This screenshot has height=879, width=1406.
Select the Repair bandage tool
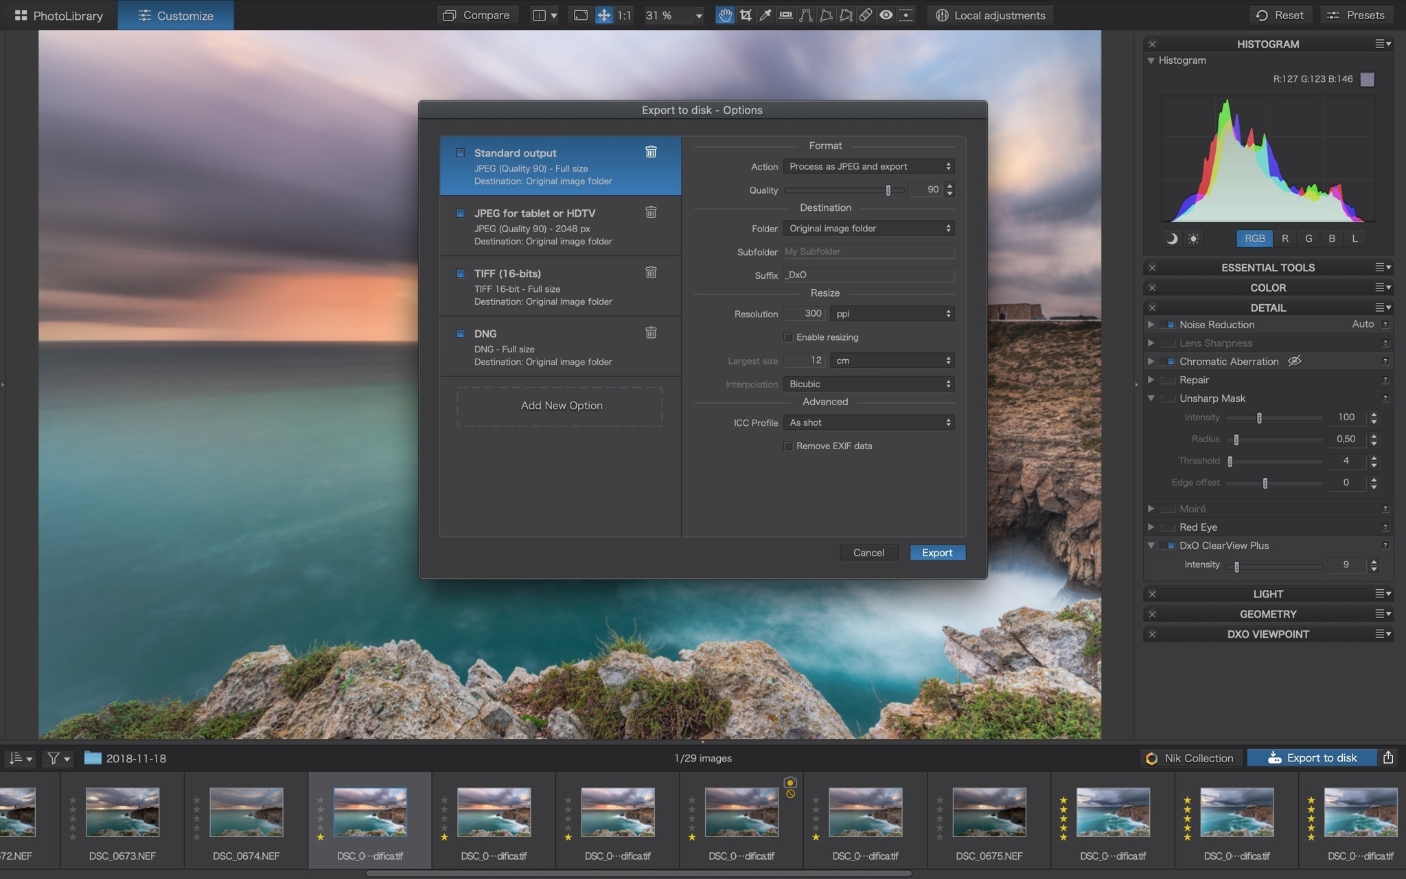coord(866,15)
